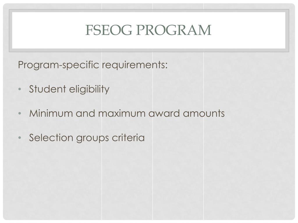This screenshot has height=223, width=298.
Task: Click the 'Selection groups criteria' bullet text
Action: point(87,138)
